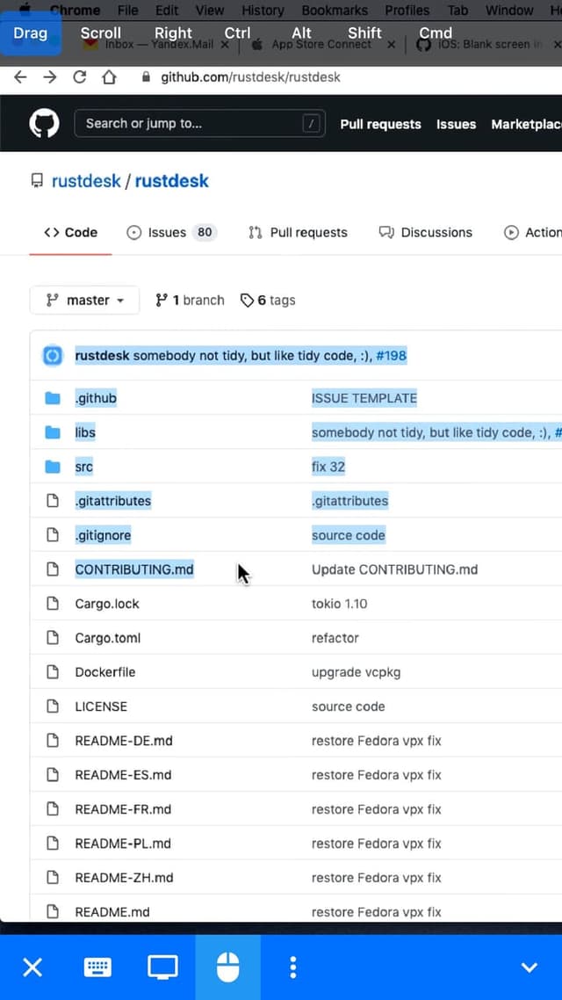Toggle the Ctrl modifier key
Viewport: 562px width, 1000px height.
[x=237, y=33]
